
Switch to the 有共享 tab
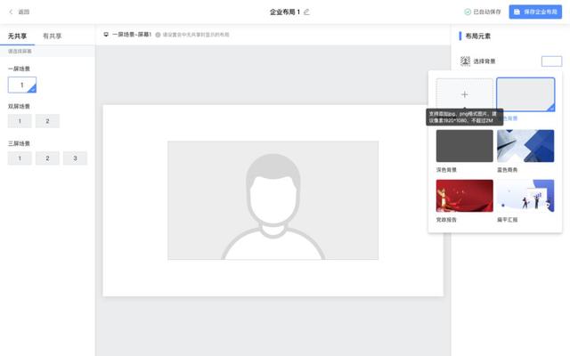pos(52,36)
